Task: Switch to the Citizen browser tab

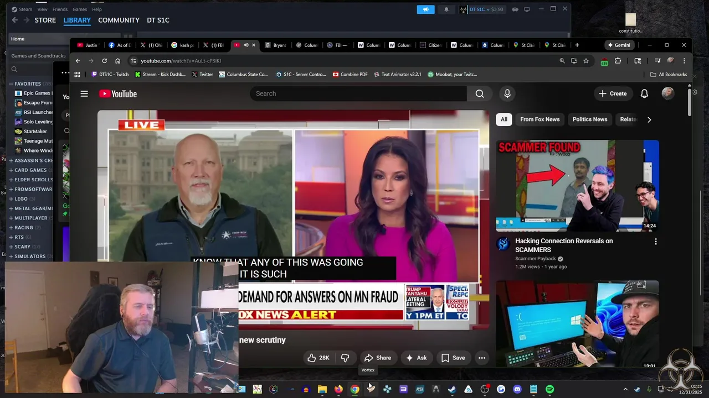Action: [x=430, y=45]
